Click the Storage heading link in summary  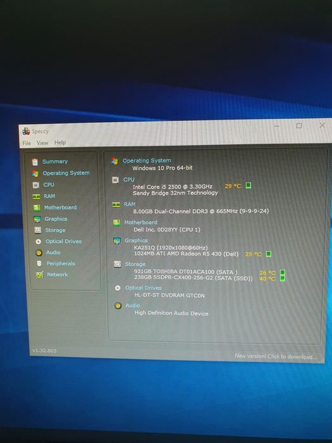point(135,264)
